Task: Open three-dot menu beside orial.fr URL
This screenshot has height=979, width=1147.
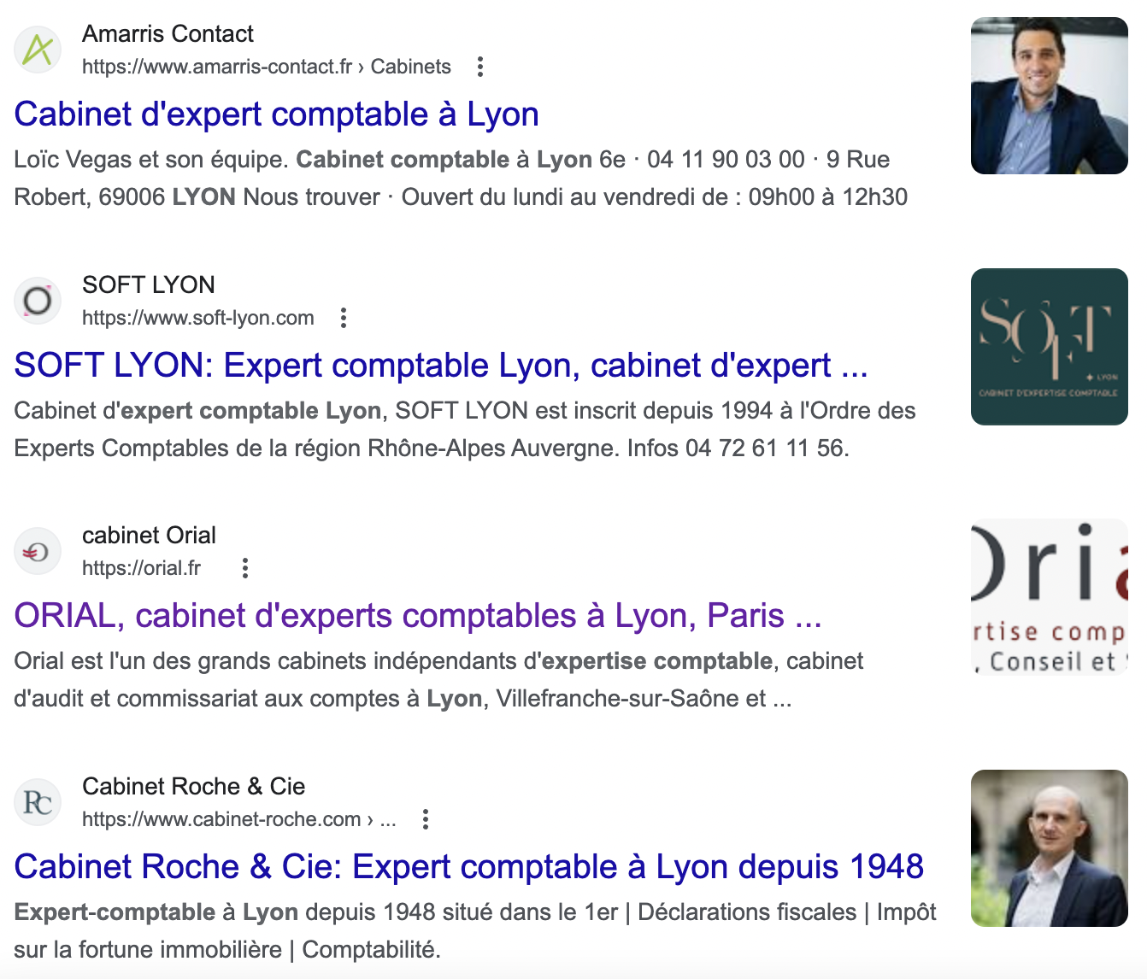Action: coord(245,568)
